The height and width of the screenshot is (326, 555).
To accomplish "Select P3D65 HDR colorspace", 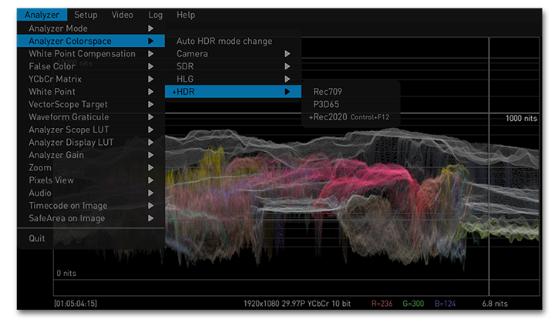I will point(326,104).
